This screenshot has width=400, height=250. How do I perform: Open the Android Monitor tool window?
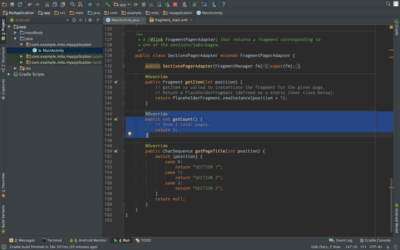click(88, 240)
